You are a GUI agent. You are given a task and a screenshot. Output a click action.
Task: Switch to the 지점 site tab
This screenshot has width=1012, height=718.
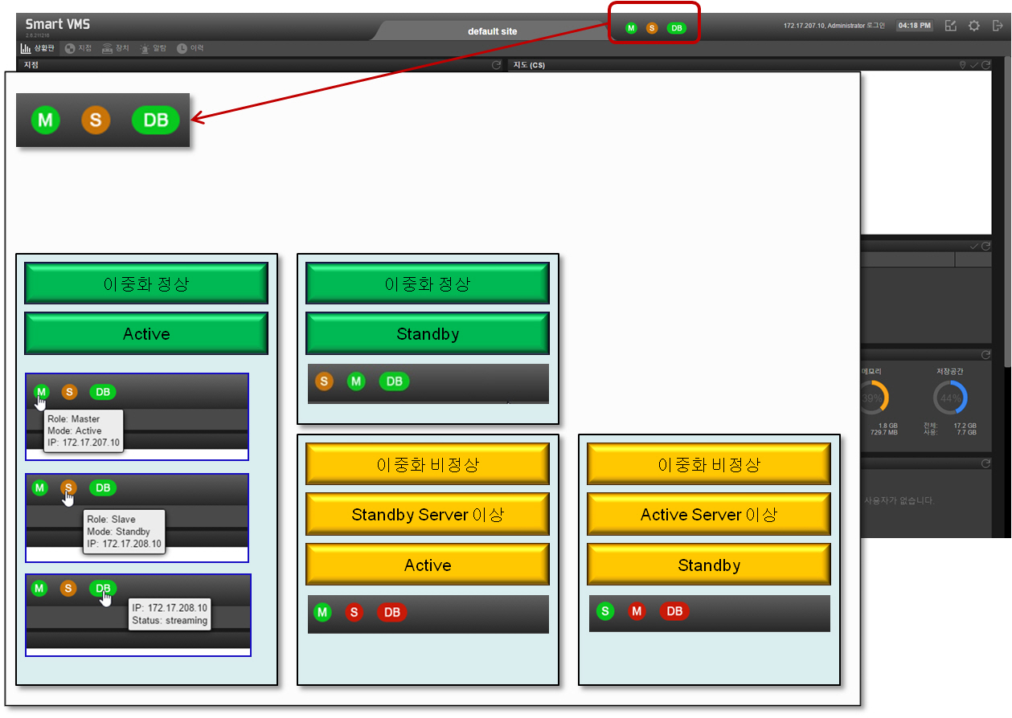(x=79, y=48)
